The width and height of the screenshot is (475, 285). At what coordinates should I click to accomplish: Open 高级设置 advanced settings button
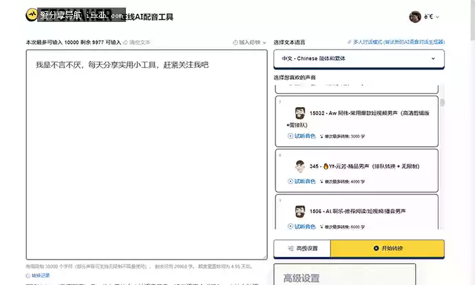[302, 249]
